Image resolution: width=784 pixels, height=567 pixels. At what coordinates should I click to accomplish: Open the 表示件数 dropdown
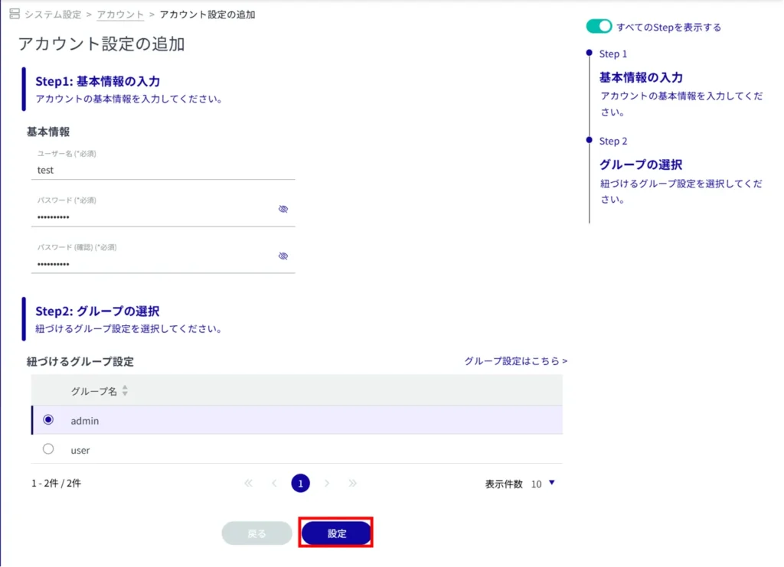(542, 484)
